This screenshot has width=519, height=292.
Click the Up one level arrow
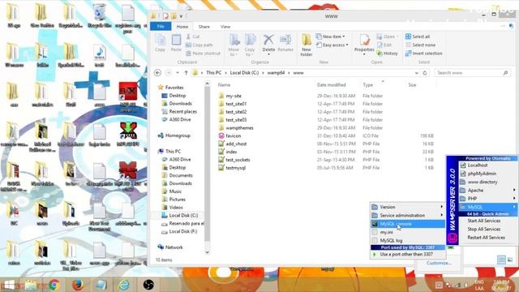[186, 73]
